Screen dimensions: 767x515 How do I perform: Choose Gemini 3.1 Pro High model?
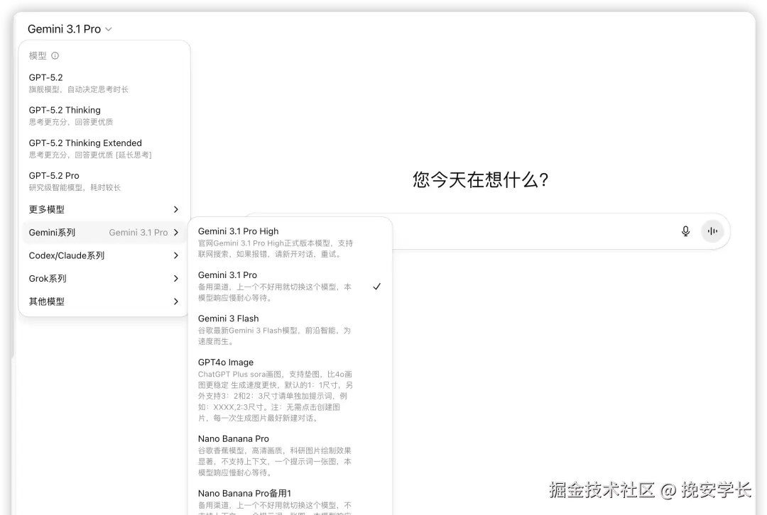point(290,243)
